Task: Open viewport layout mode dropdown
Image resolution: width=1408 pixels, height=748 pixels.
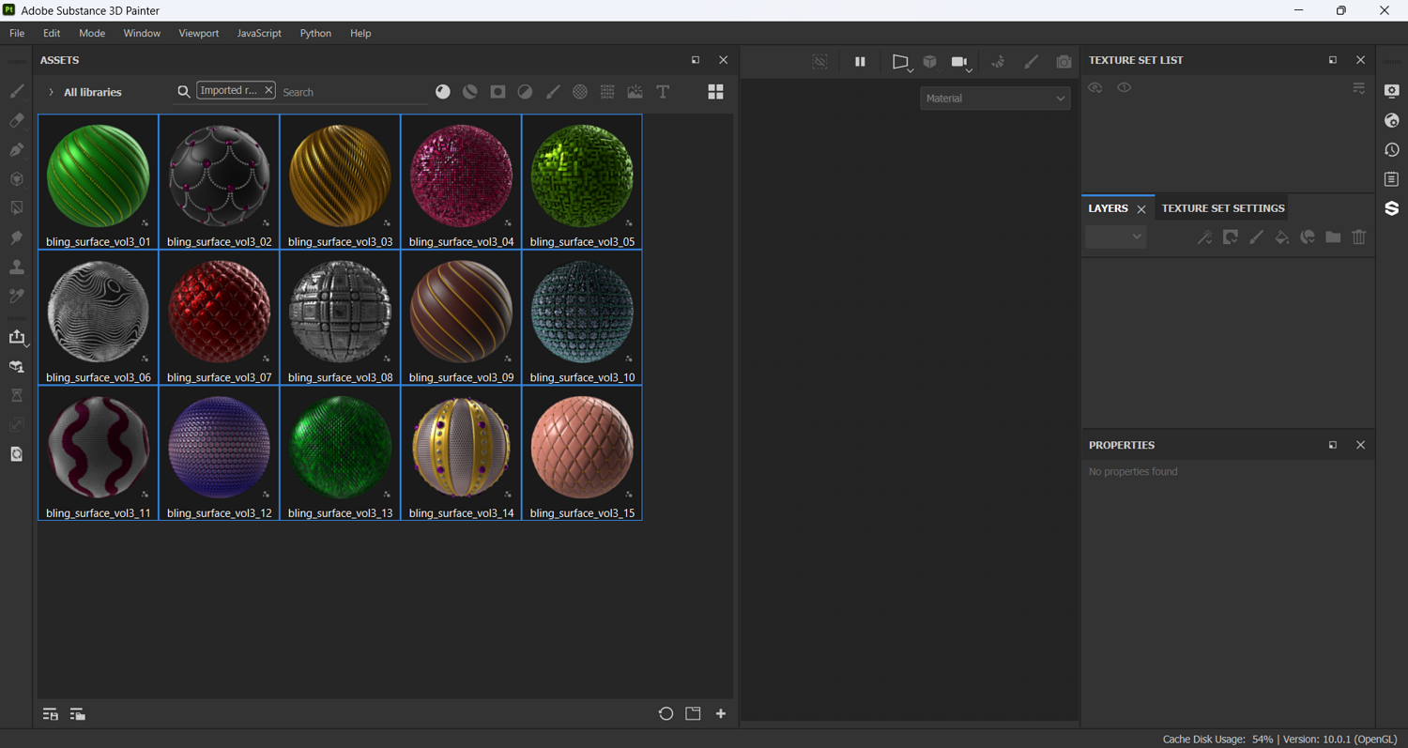Action: [901, 63]
